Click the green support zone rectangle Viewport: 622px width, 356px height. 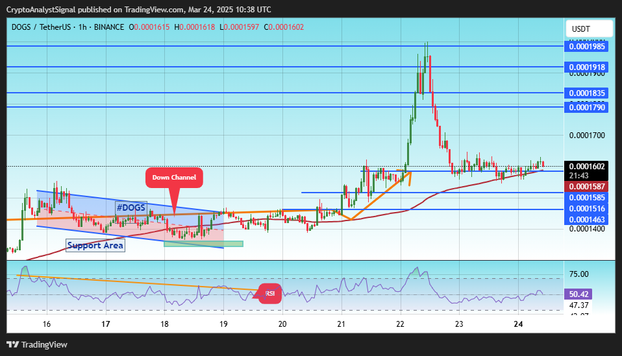click(203, 244)
